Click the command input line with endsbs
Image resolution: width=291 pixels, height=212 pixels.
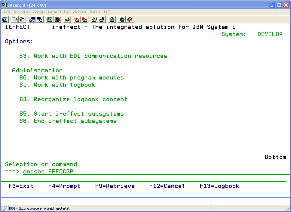(120, 172)
